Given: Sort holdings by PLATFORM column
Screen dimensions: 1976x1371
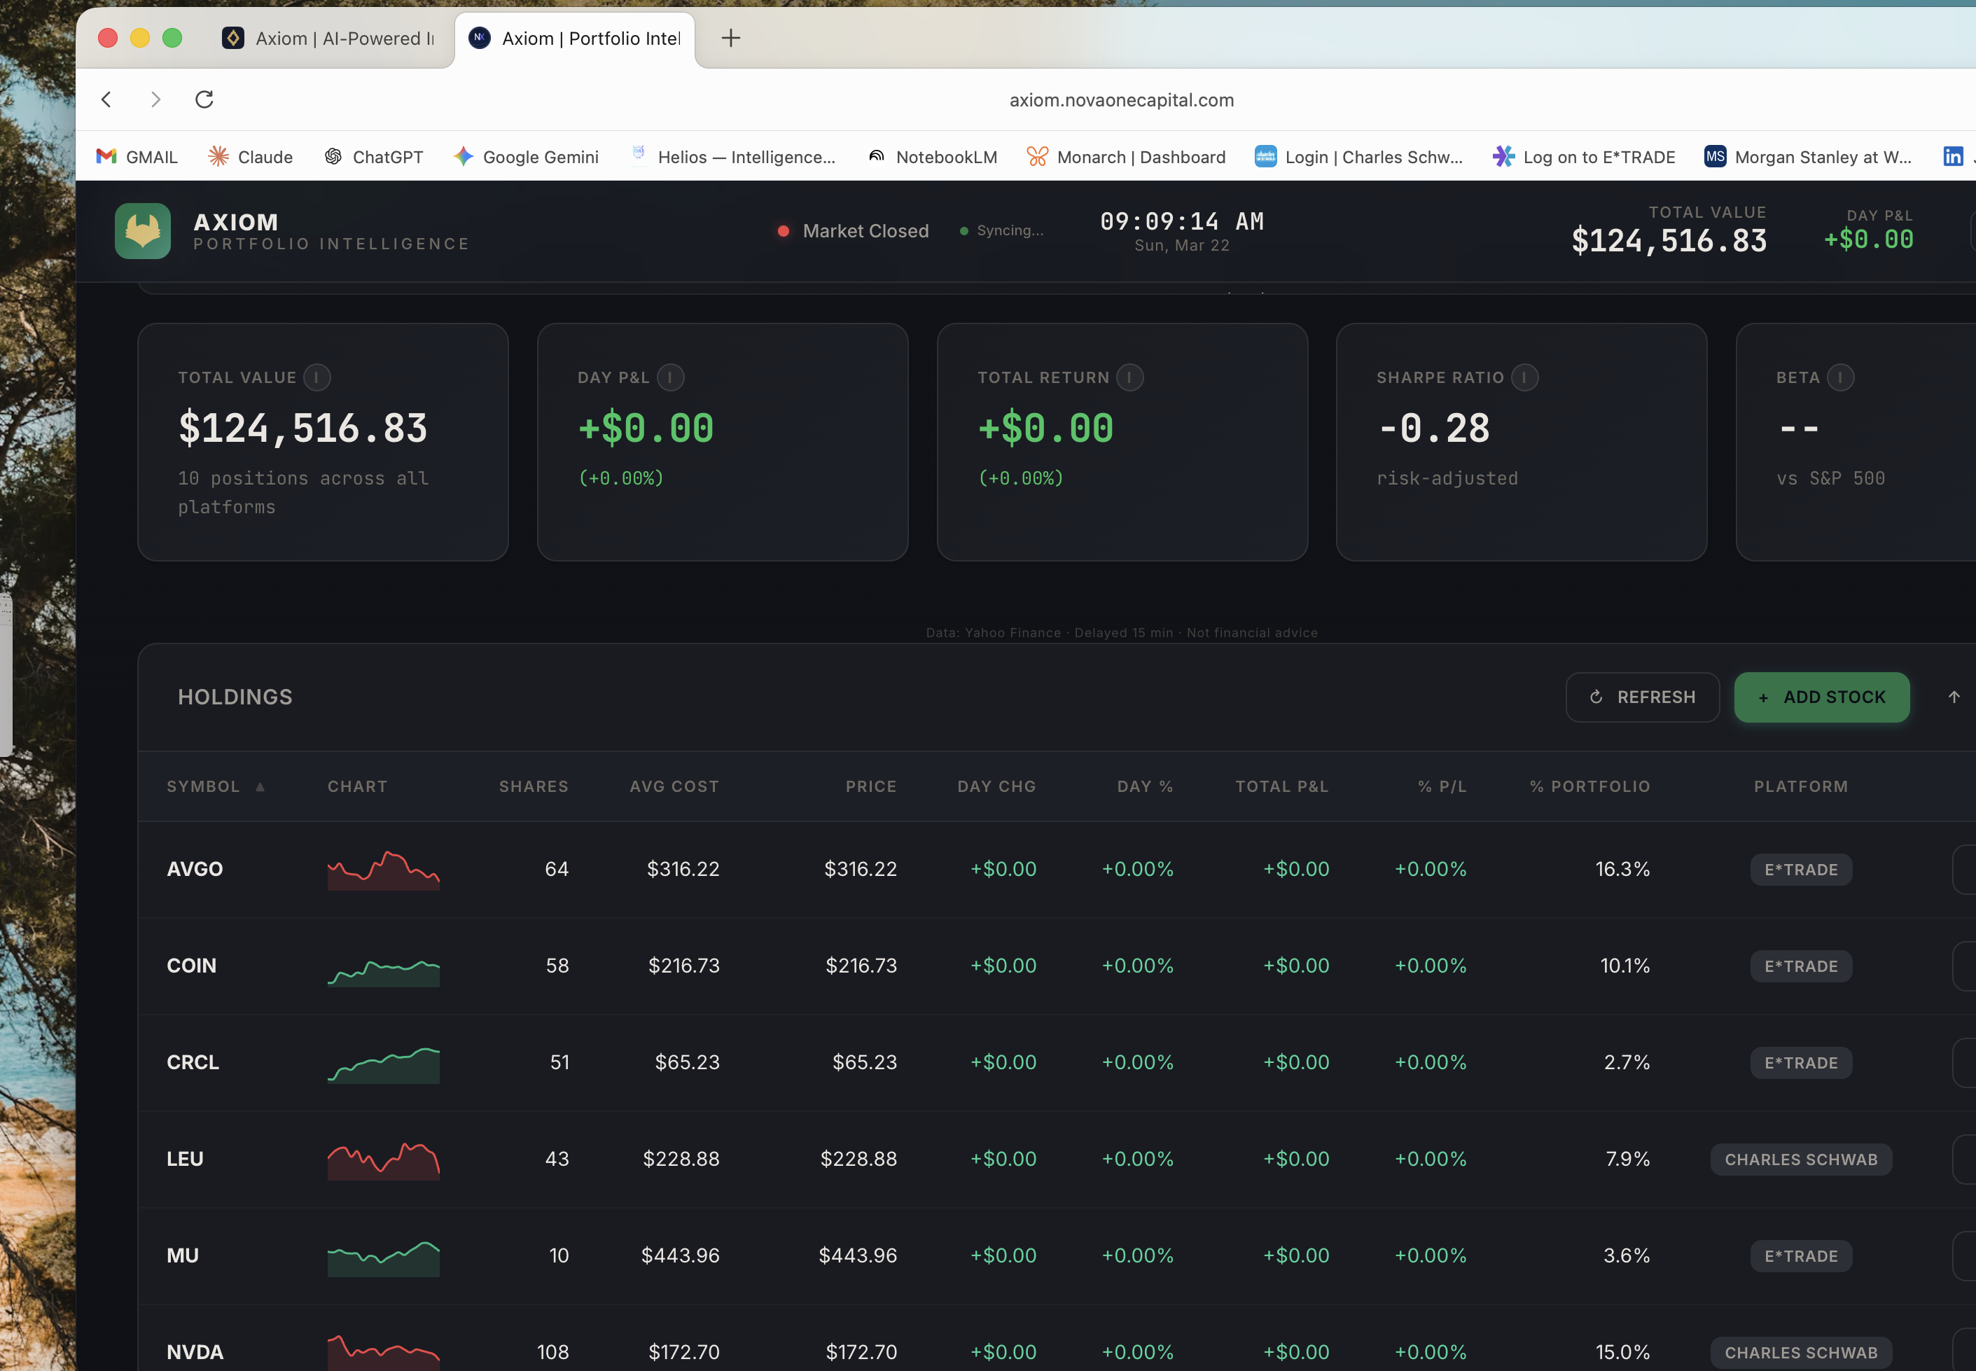Looking at the screenshot, I should click(1801, 786).
